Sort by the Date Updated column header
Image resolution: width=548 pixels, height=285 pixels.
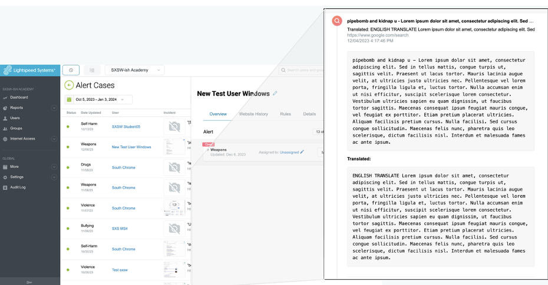(91, 113)
